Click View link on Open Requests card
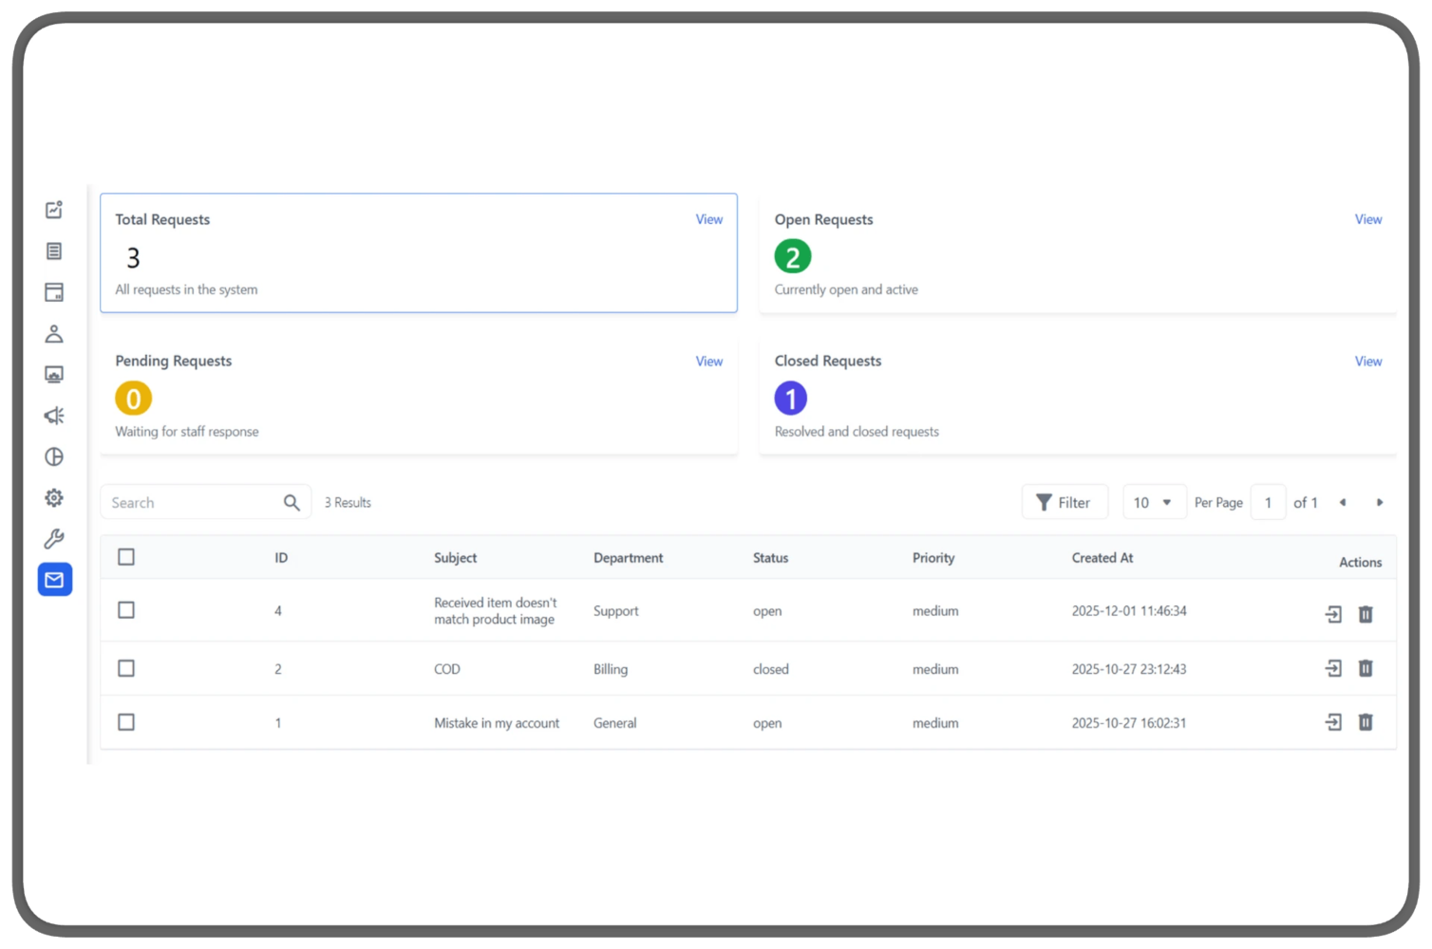The image size is (1432, 949). click(x=1367, y=219)
